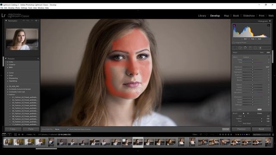276x155 pixels.
Task: Open the Effect Custom dropdown
Action: pos(246,57)
